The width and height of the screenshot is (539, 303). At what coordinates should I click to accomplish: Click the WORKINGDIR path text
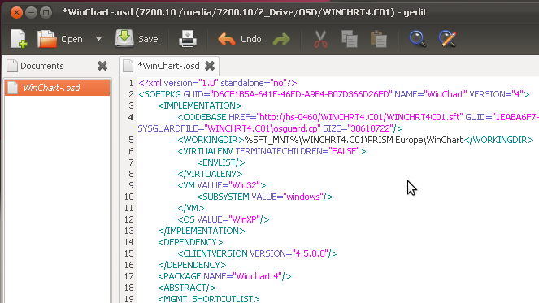[x=354, y=140]
